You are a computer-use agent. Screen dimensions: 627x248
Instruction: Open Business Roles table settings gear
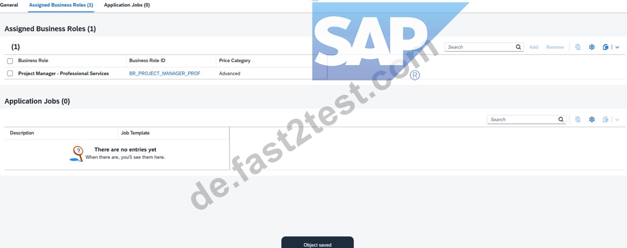point(592,47)
